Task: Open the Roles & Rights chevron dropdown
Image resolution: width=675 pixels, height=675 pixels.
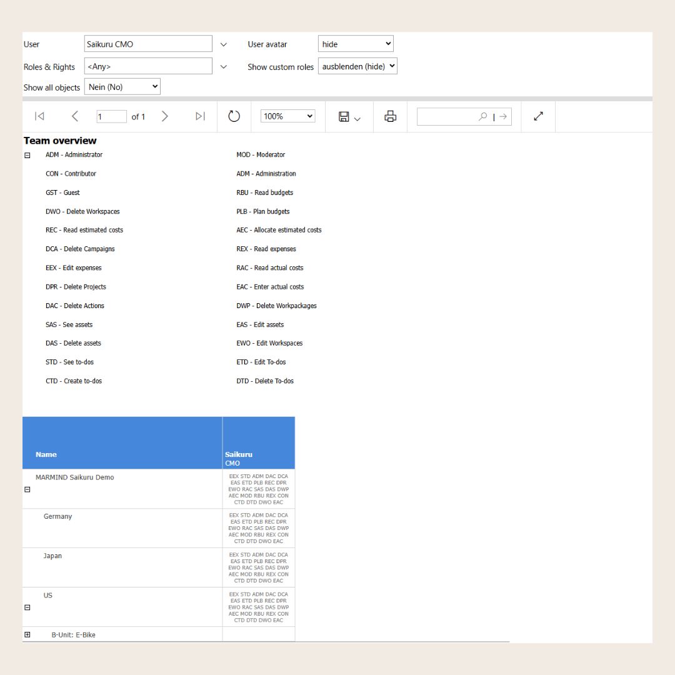Action: [x=224, y=67]
